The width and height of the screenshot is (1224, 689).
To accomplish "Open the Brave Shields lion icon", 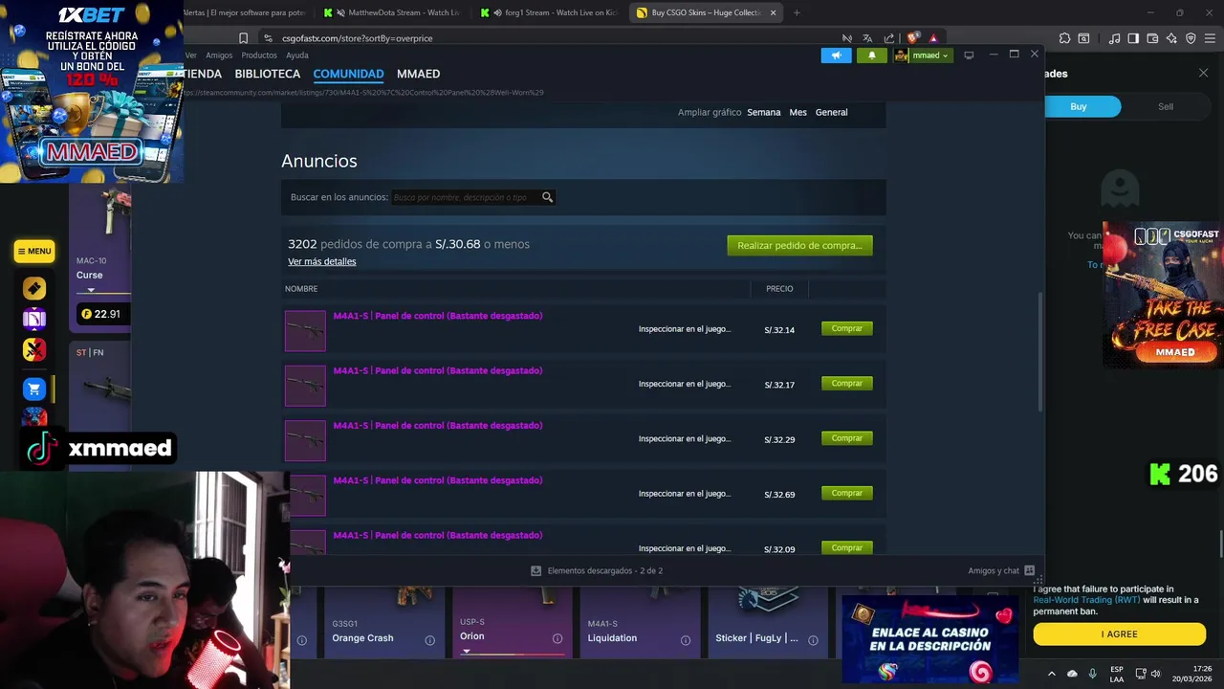I will tap(912, 38).
